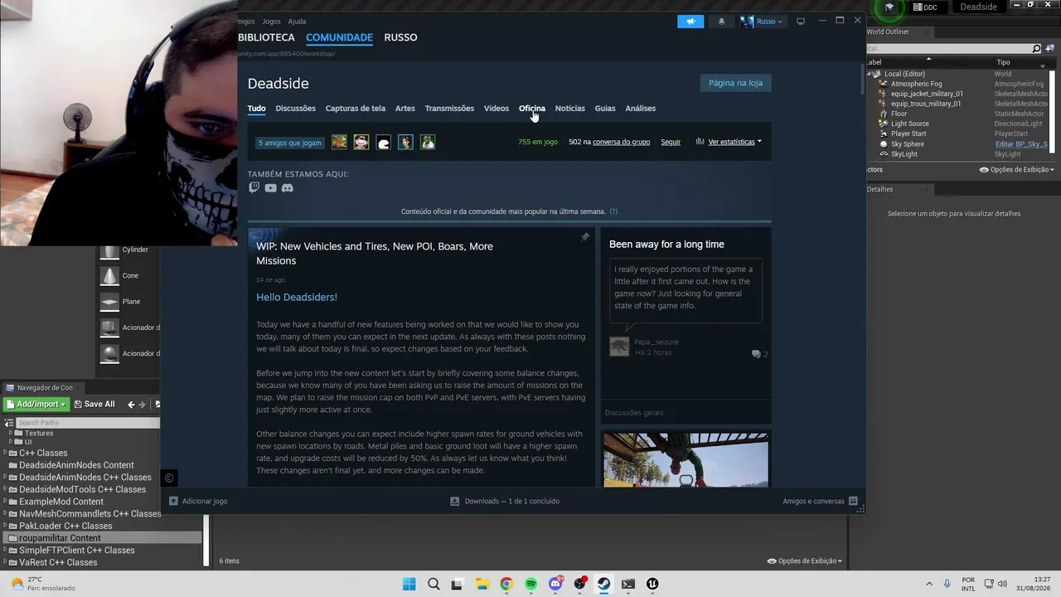Image resolution: width=1061 pixels, height=597 pixels.
Task: Open Steam notifications bell
Action: click(721, 22)
